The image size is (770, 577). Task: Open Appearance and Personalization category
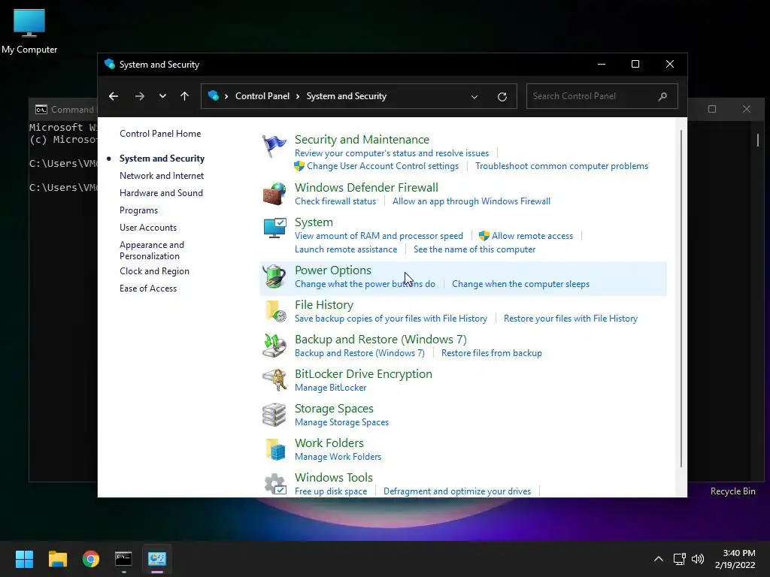click(152, 250)
